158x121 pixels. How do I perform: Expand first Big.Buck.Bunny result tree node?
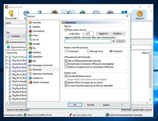click(6, 56)
